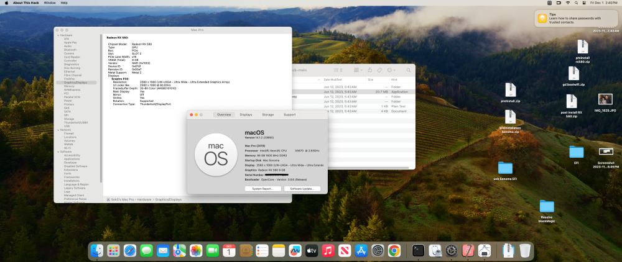Open App Store from the dock

pyautogui.click(x=361, y=251)
